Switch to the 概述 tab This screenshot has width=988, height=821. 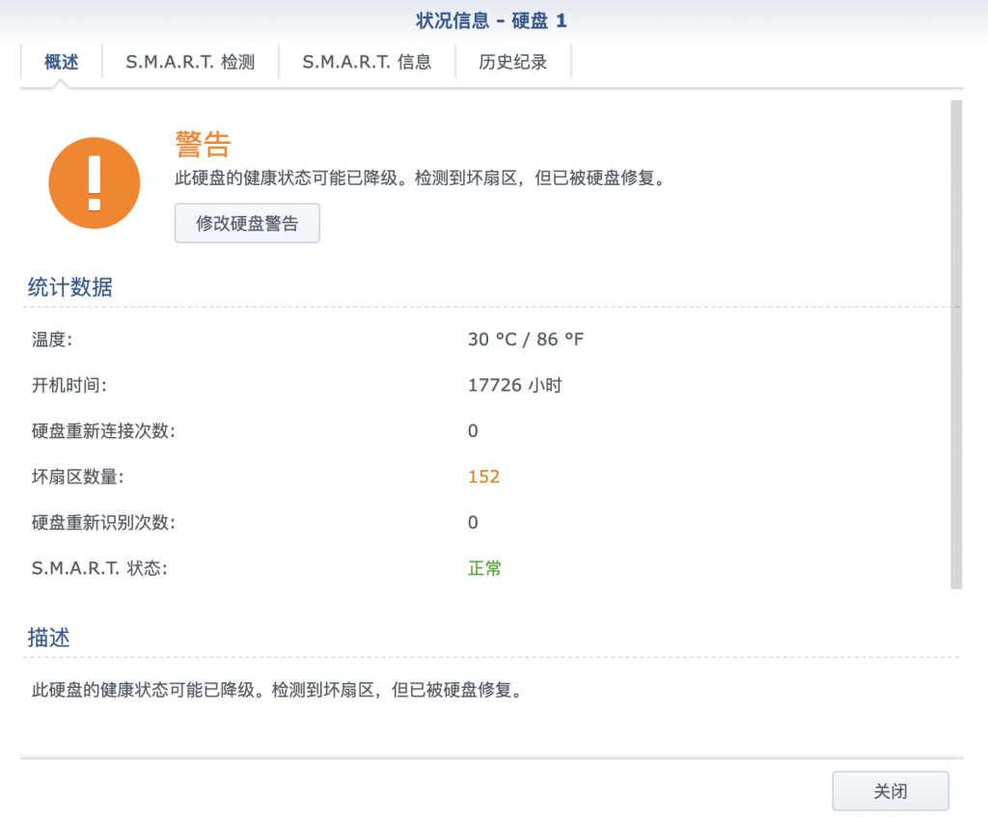point(61,63)
